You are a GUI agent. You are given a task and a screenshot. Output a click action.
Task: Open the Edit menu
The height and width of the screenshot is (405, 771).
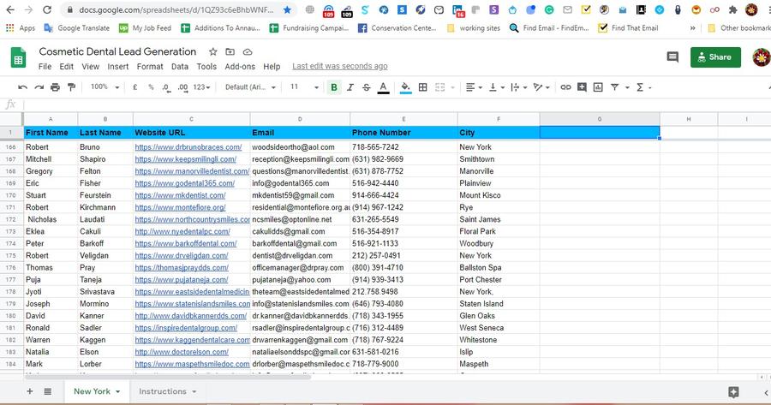(66, 66)
